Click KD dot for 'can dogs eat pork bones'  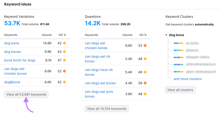(x=145, y=94)
